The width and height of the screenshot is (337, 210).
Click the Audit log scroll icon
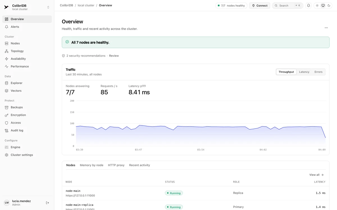click(7, 130)
